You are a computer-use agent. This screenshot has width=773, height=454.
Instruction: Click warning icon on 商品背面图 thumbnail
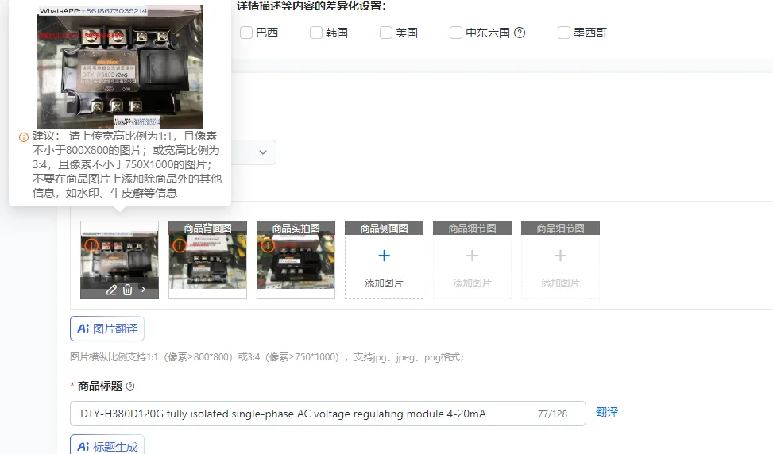pos(180,244)
